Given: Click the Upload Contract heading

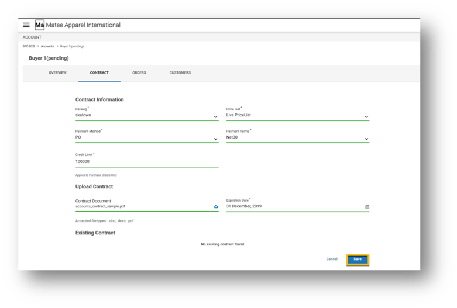Looking at the screenshot, I should pos(94,186).
